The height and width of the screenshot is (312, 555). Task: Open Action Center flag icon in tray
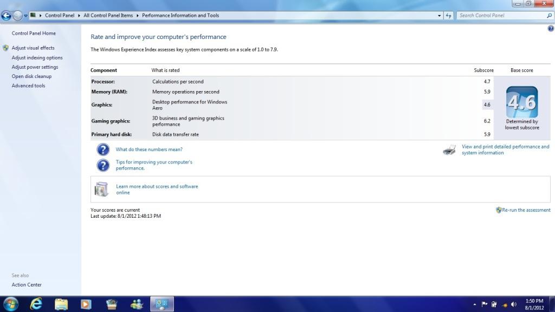pos(485,304)
